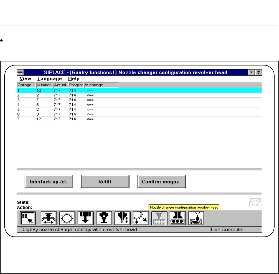
Task: Click the window-and-cursor selection icon in the toolbar
Action: click(x=28, y=218)
